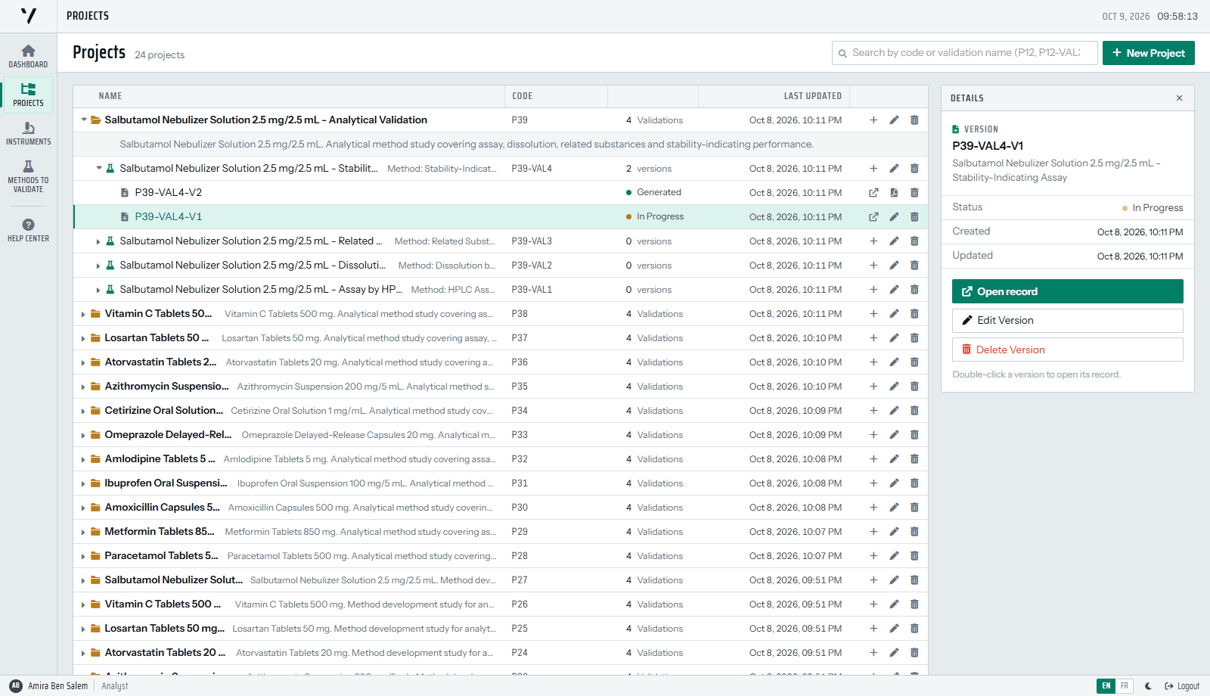Image resolution: width=1210 pixels, height=696 pixels.
Task: Close the Details panel
Action: pyautogui.click(x=1179, y=98)
